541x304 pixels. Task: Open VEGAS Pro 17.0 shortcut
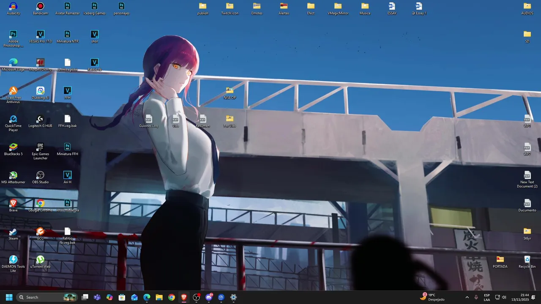click(40, 37)
